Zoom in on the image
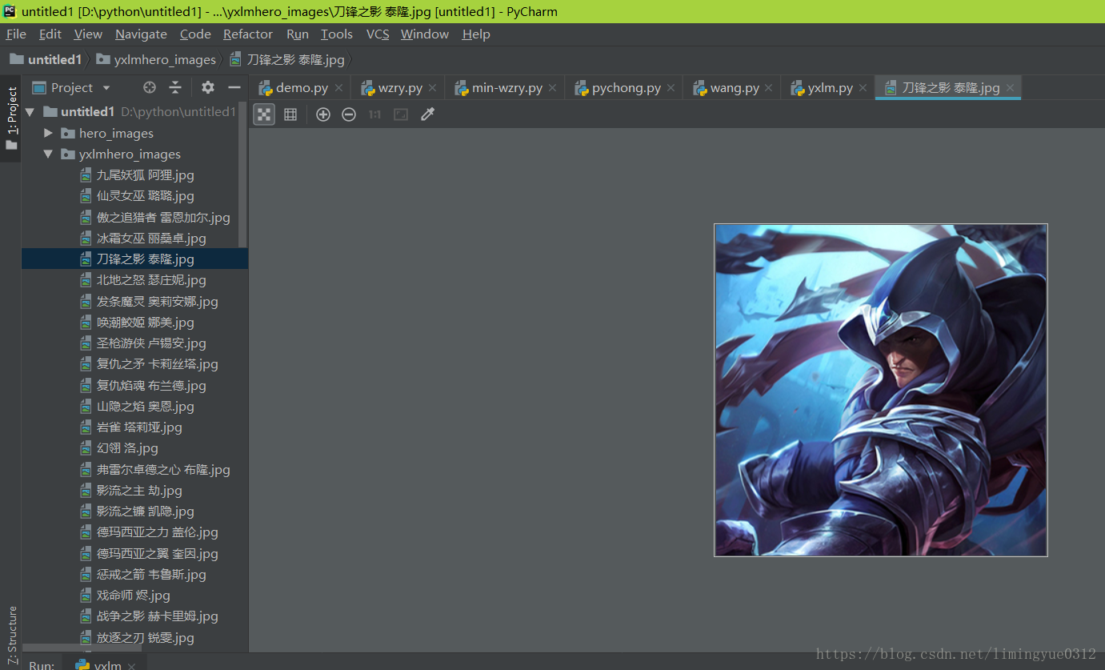Viewport: 1105px width, 670px height. [323, 114]
